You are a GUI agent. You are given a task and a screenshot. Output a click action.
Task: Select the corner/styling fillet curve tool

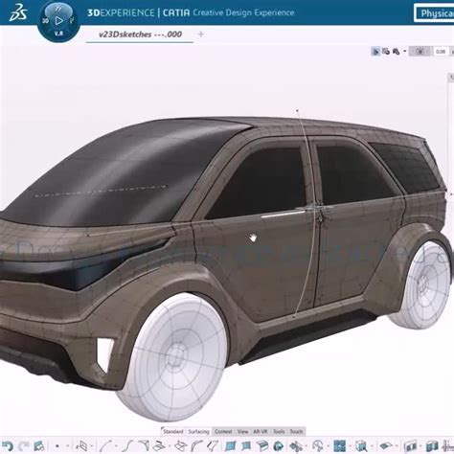[x=145, y=445]
